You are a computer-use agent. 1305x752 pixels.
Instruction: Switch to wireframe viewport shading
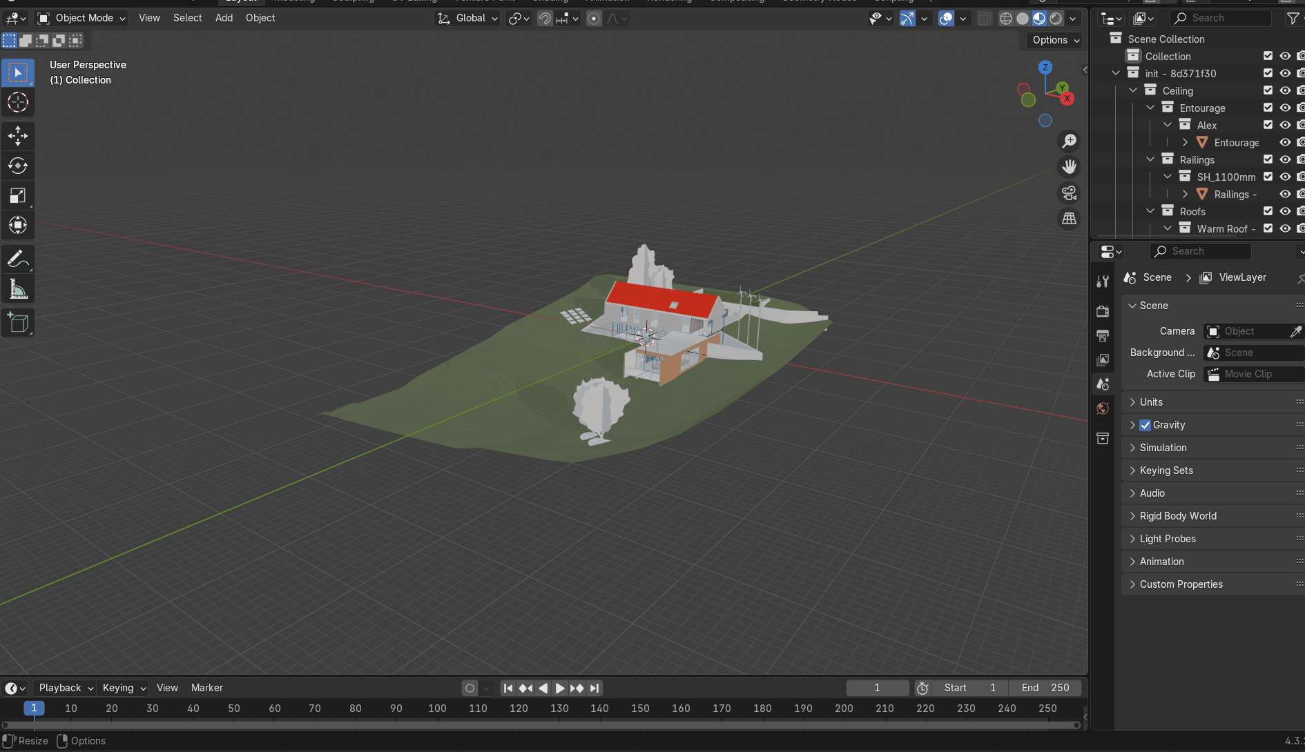[x=1006, y=19]
